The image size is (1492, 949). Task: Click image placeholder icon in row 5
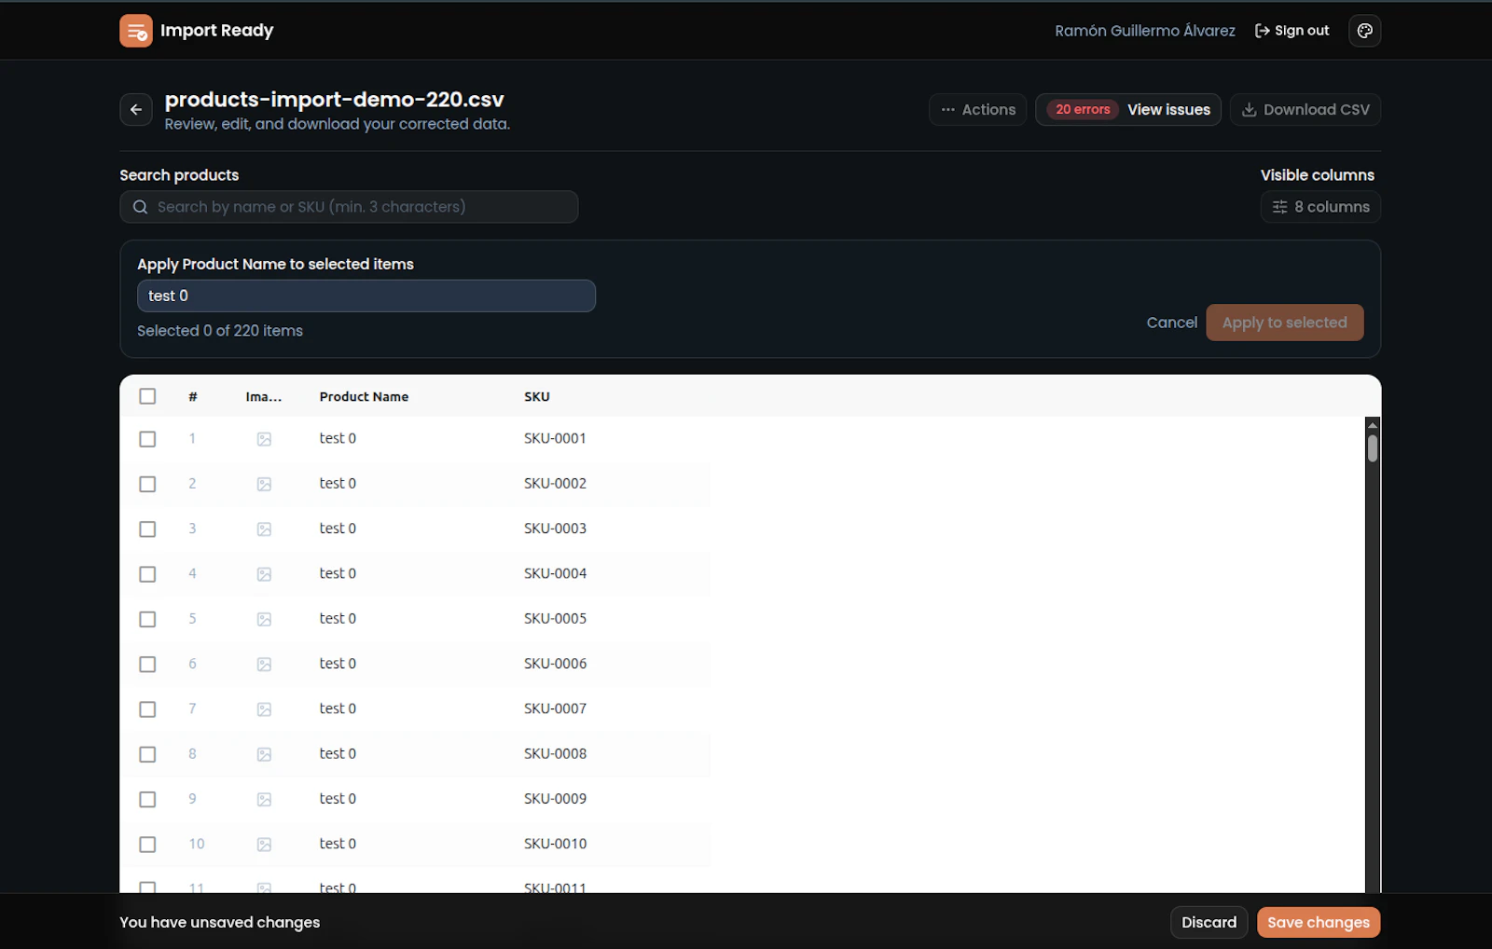coord(264,619)
